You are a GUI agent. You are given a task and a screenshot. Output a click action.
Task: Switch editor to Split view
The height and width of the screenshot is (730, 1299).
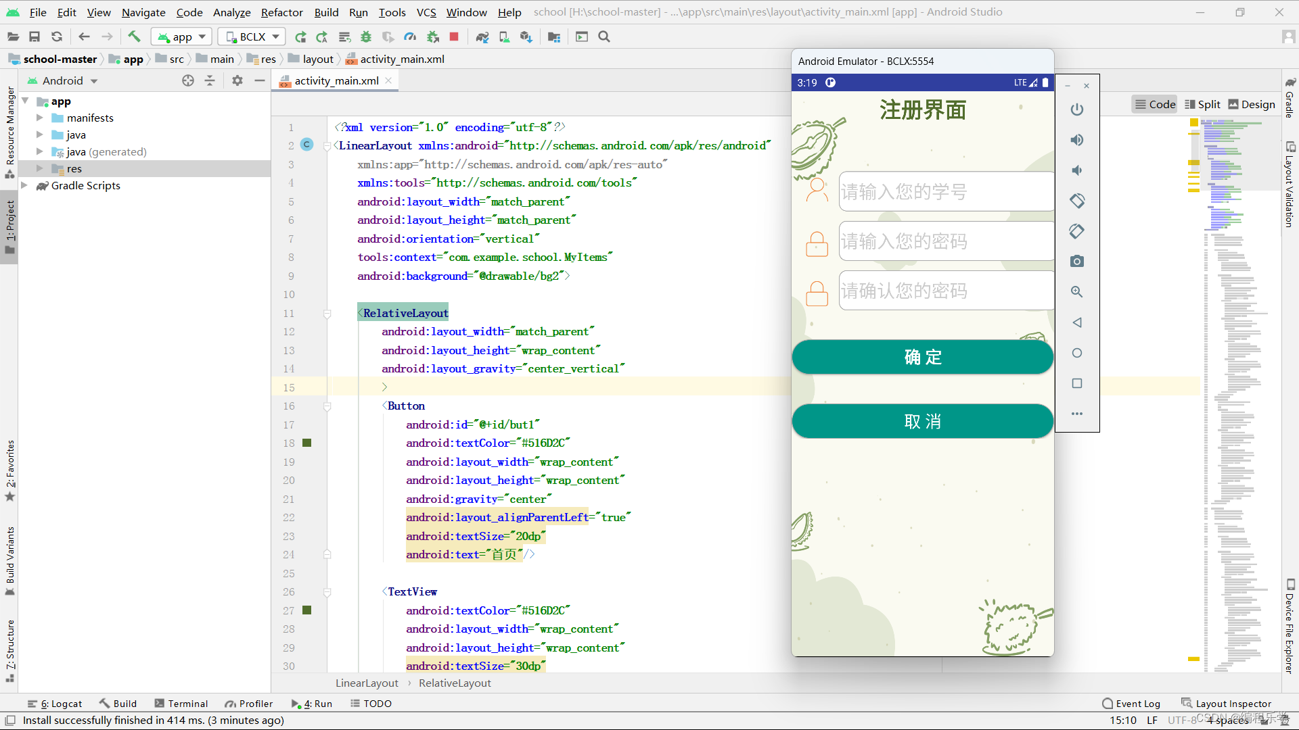click(x=1202, y=104)
